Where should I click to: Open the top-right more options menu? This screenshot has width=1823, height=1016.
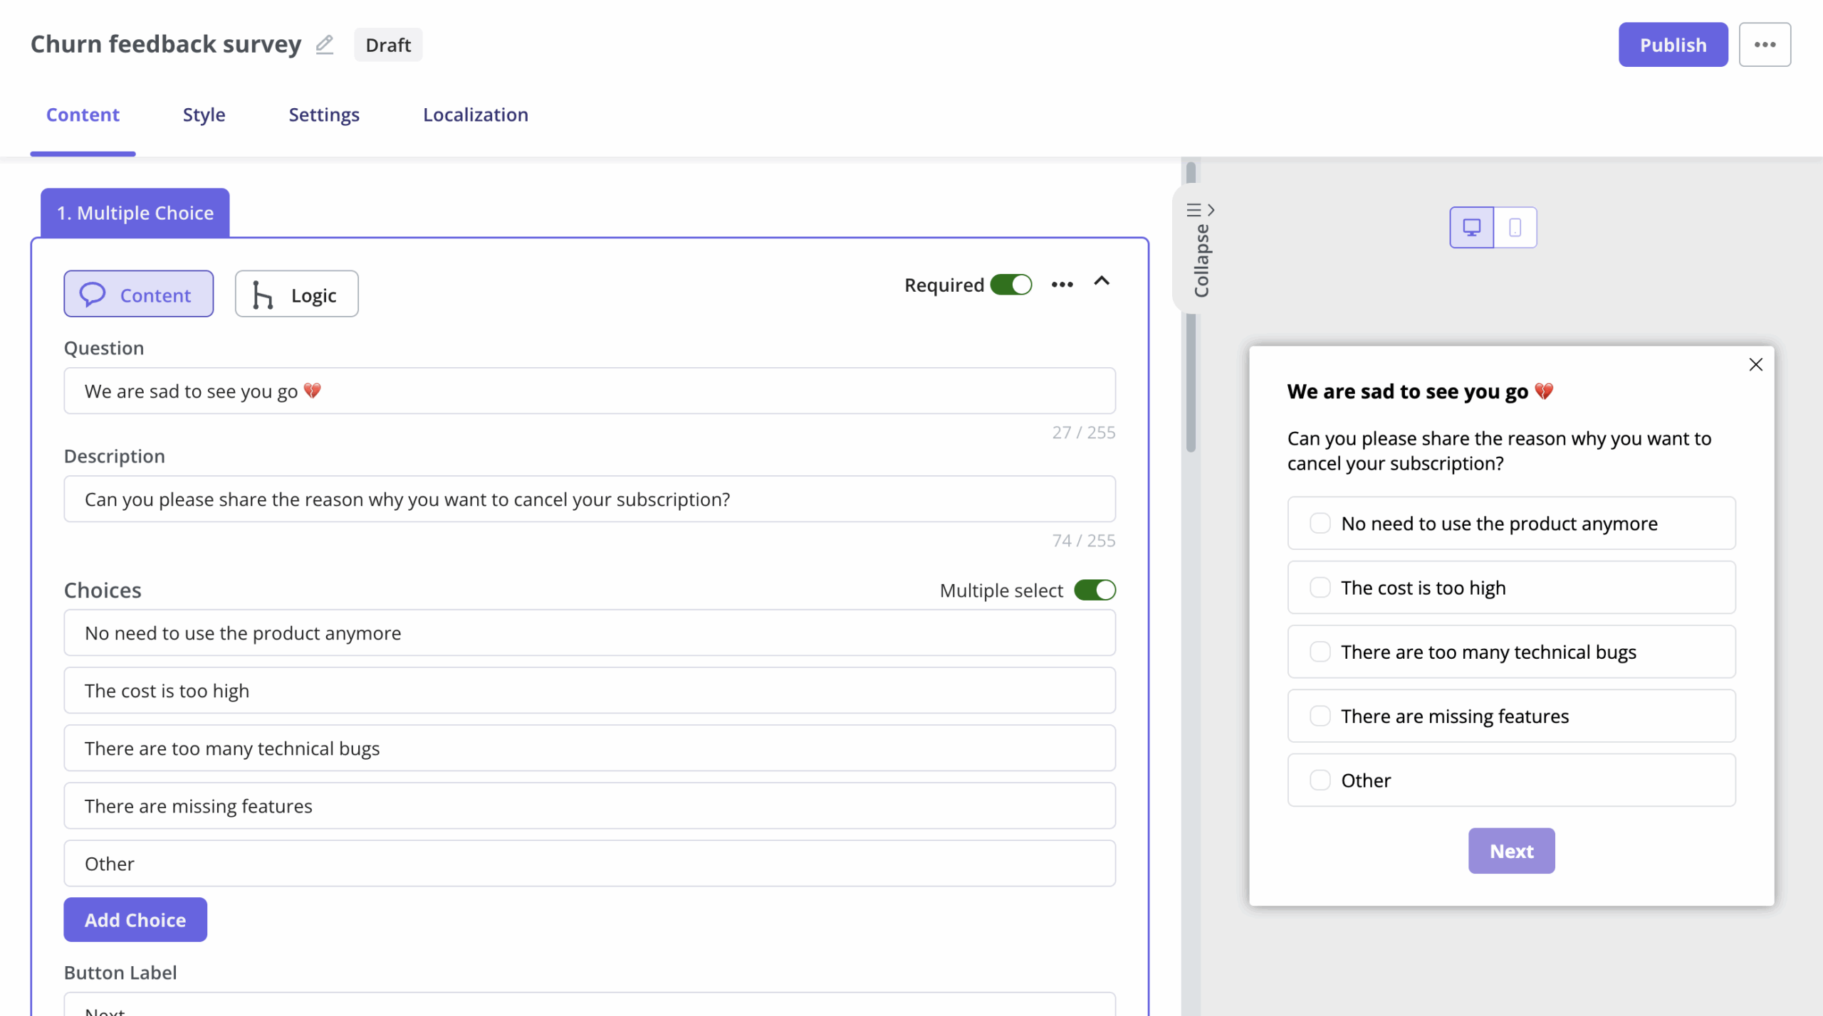coord(1765,44)
